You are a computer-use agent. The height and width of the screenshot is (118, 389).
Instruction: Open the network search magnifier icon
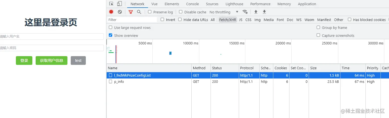139,12
